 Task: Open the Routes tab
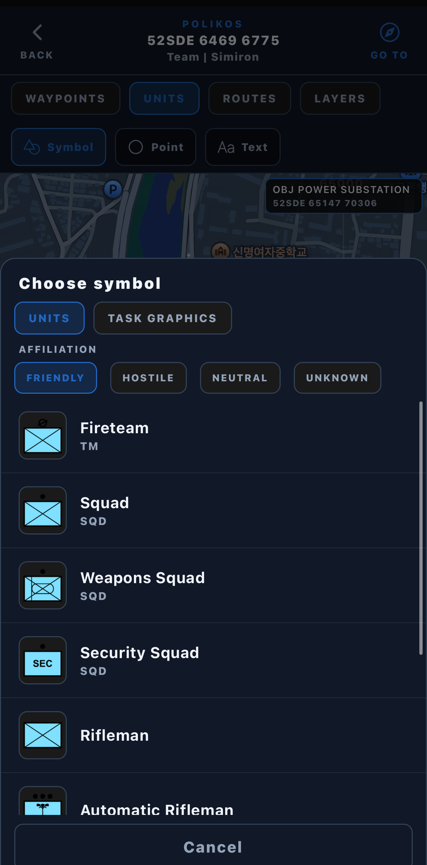pyautogui.click(x=250, y=98)
